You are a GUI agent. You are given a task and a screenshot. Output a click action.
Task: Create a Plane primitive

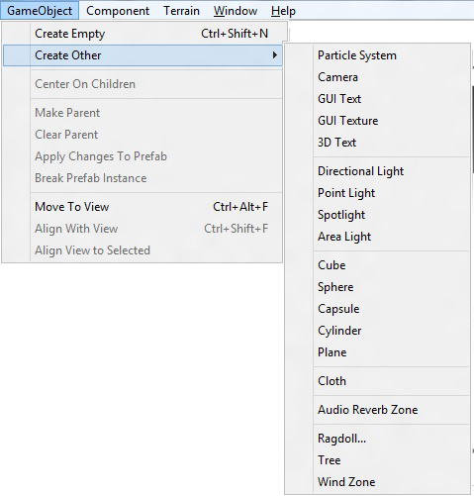tap(377, 352)
